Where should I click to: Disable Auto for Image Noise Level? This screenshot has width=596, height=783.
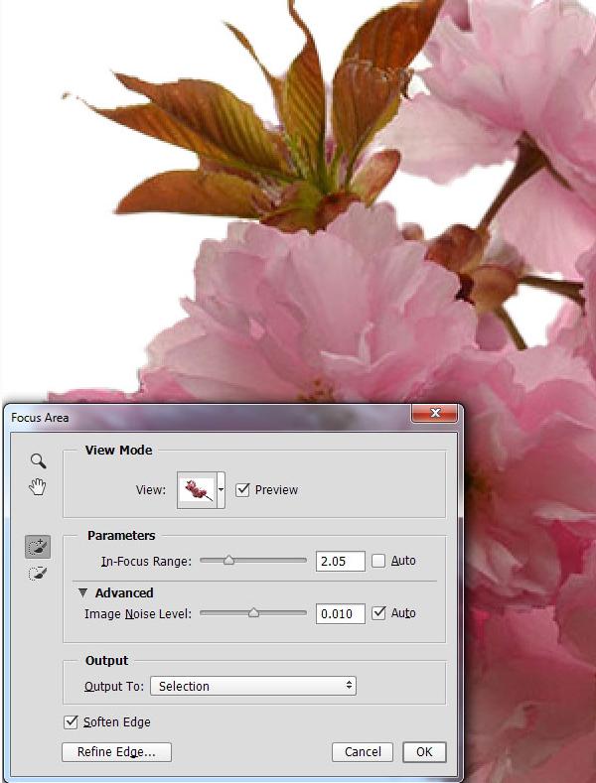coord(378,612)
